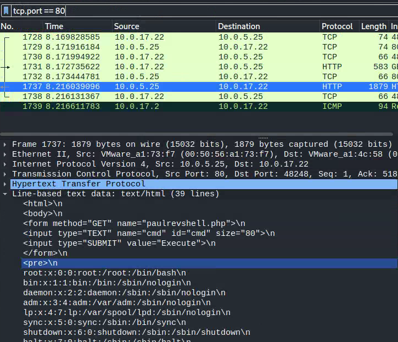Viewport: 398px width, 342px height.
Task: Expand the Ethernet II section
Action: 5,155
